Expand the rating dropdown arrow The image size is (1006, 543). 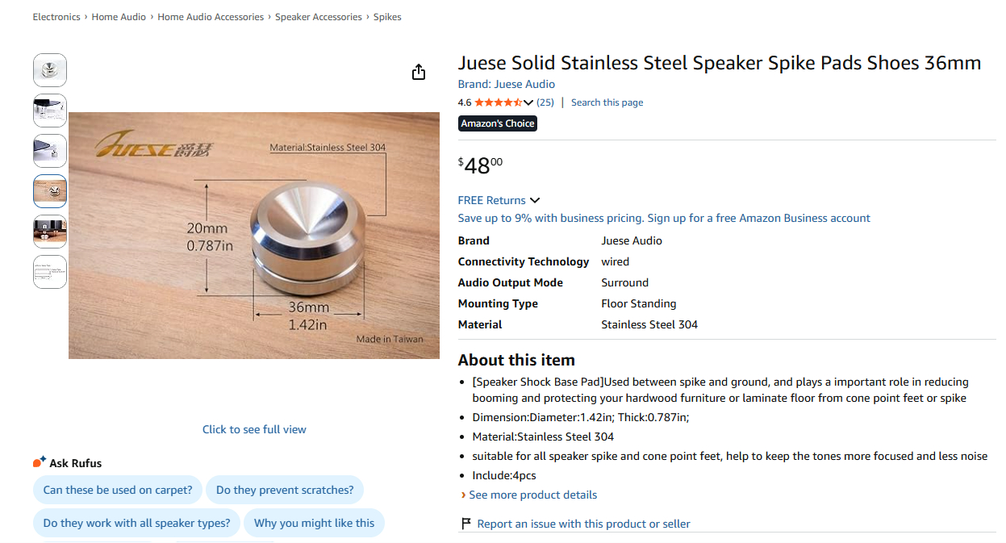(x=528, y=102)
